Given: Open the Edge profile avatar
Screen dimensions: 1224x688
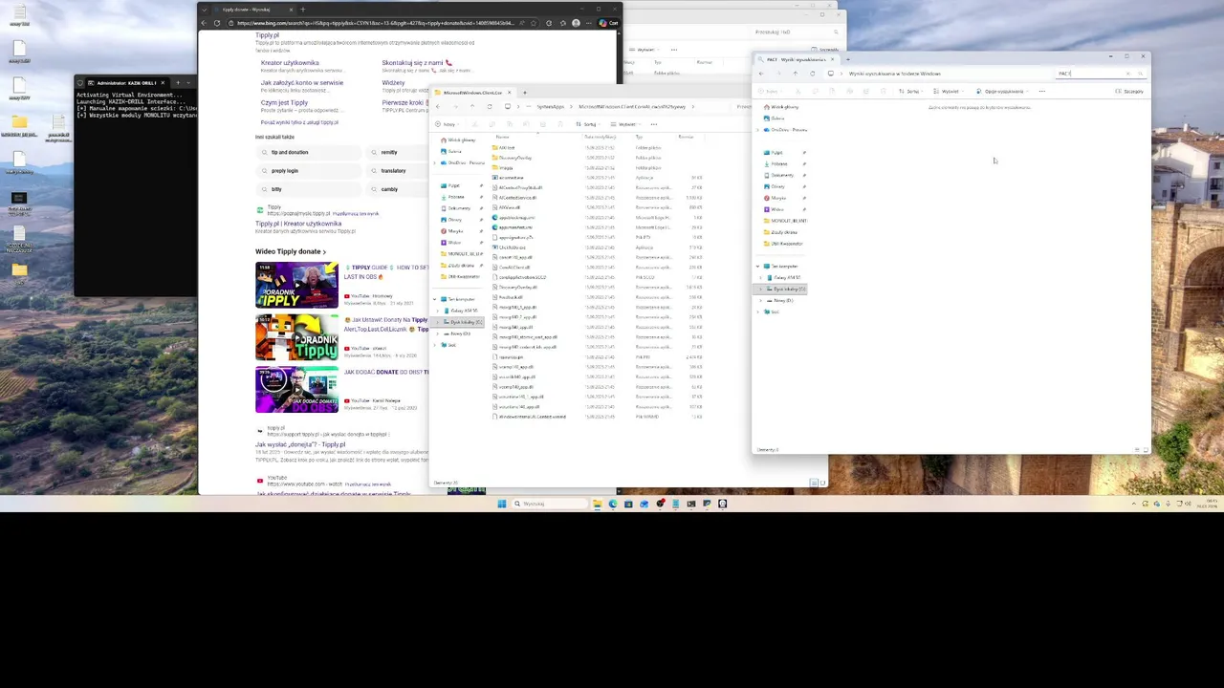Looking at the screenshot, I should pos(576,23).
